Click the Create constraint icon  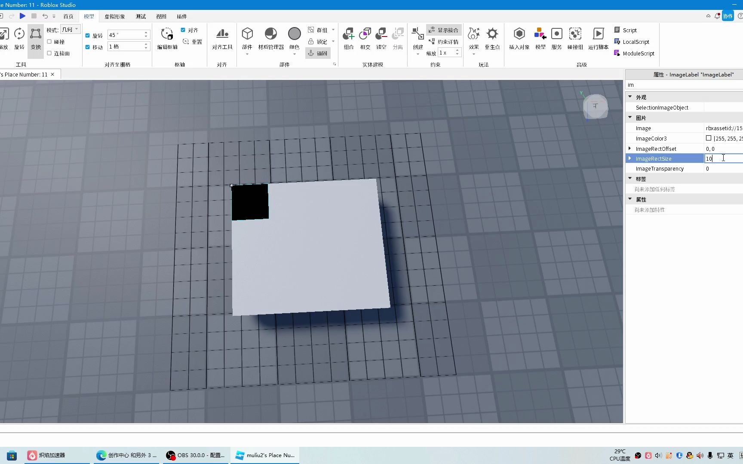tap(418, 39)
